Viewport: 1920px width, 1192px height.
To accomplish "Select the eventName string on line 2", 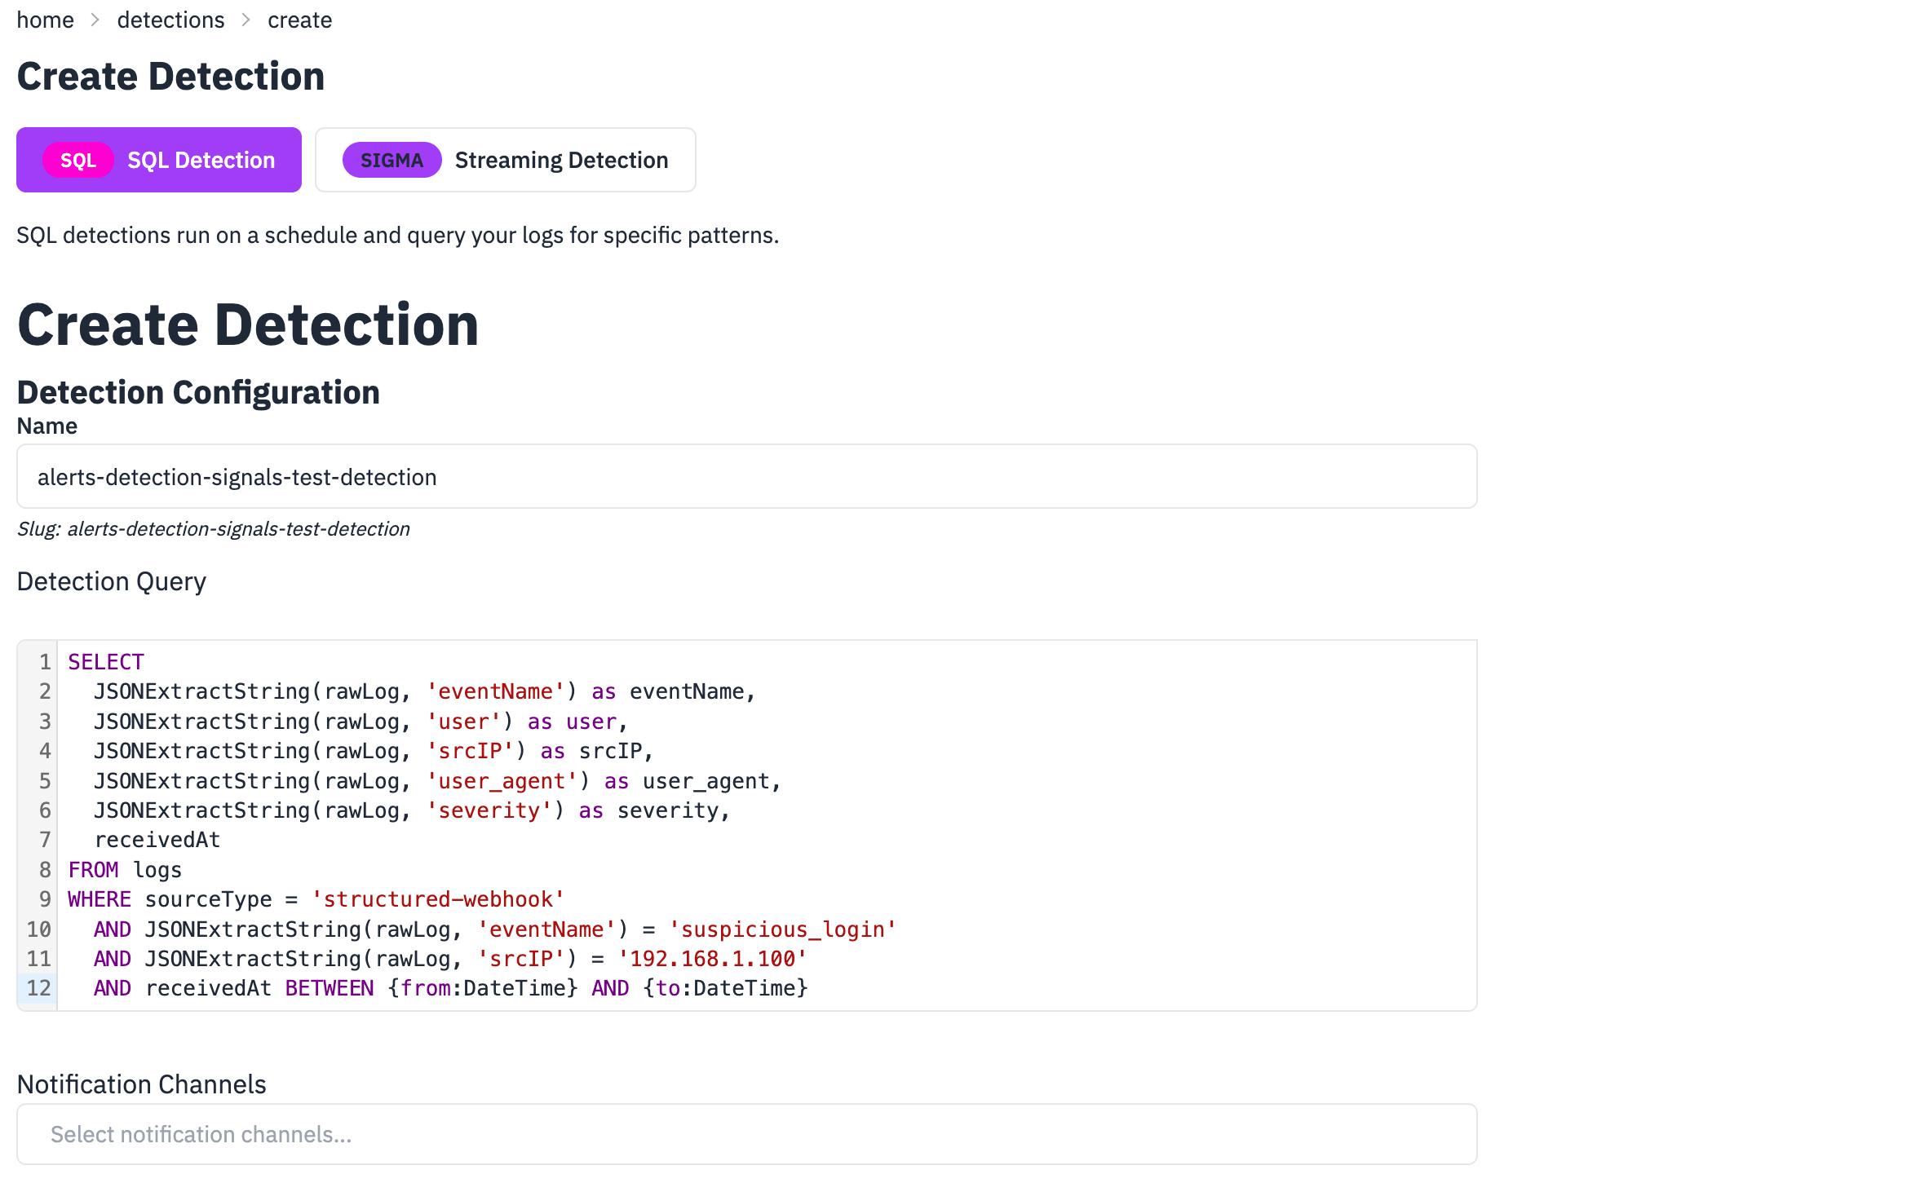I will [x=493, y=691].
